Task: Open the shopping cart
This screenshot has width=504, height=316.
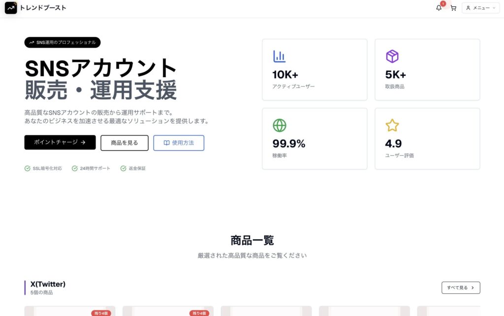Action: [453, 8]
